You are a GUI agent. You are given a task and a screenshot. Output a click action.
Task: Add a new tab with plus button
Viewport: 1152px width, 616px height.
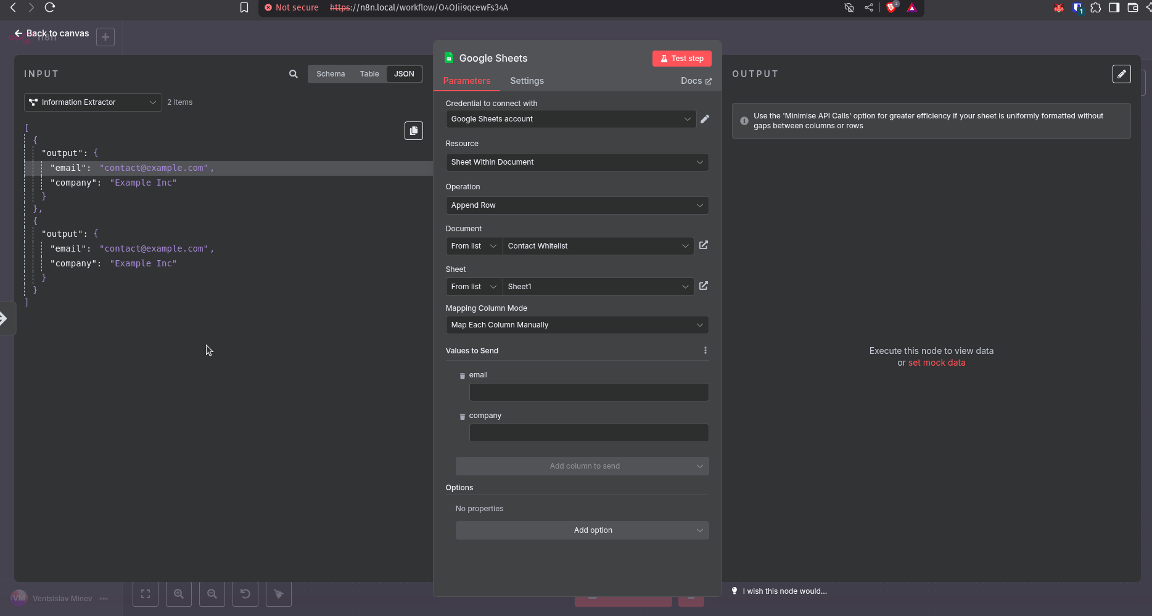(105, 37)
